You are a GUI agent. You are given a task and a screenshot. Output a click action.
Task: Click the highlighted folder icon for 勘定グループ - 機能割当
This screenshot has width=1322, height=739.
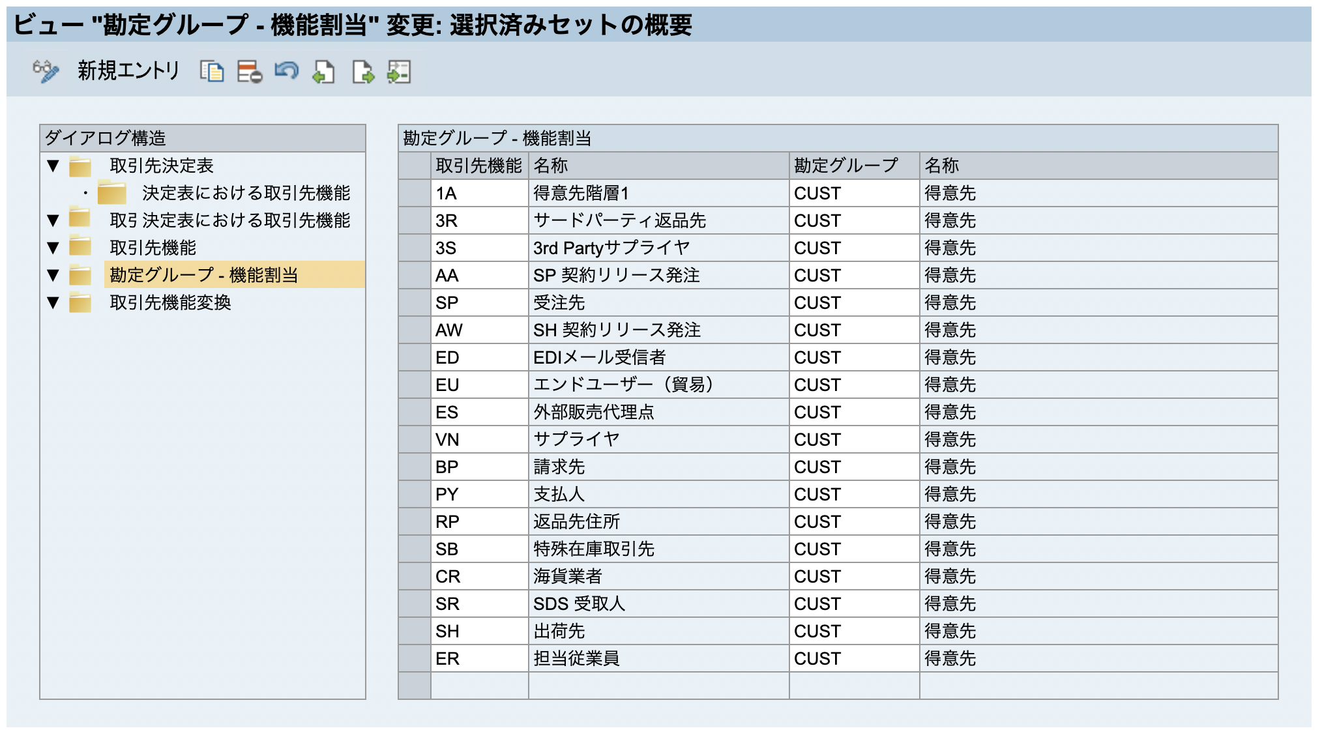coord(80,275)
